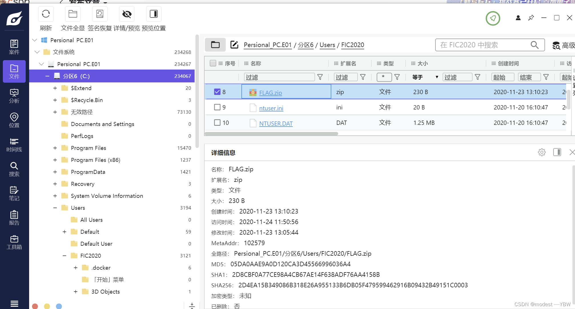Expand the Program Files folder

point(55,148)
